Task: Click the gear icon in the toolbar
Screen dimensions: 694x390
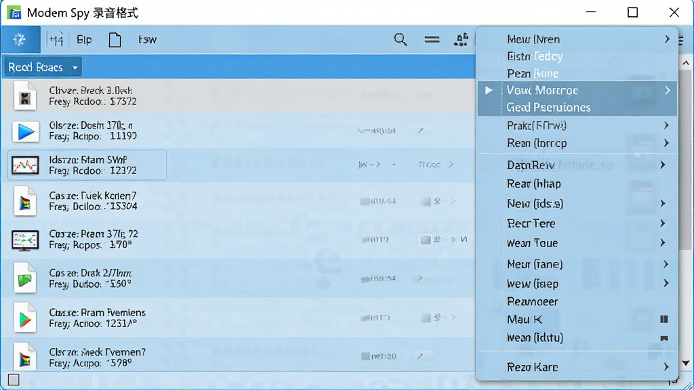Action: coord(19,40)
